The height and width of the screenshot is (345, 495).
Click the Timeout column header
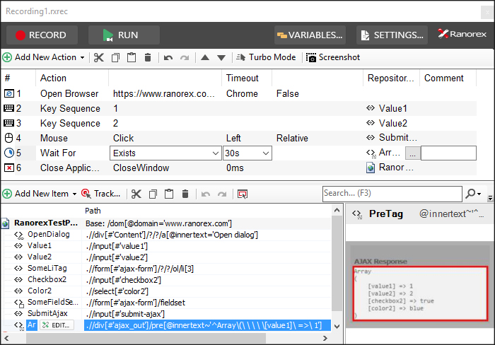(243, 78)
